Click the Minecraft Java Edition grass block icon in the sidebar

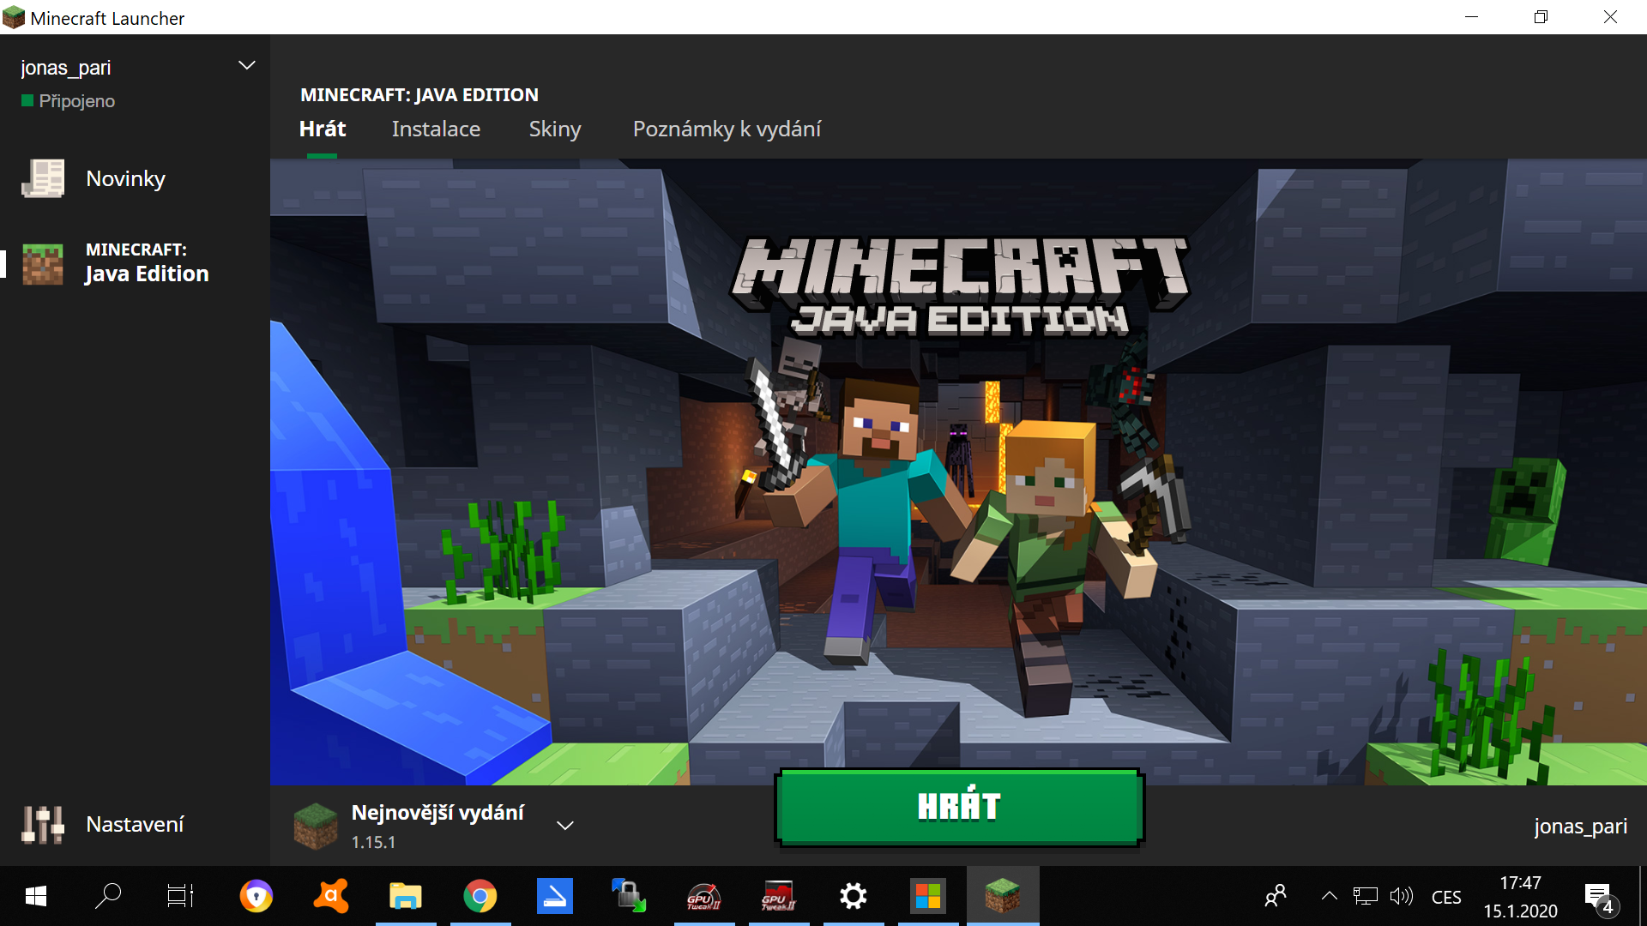point(43,263)
